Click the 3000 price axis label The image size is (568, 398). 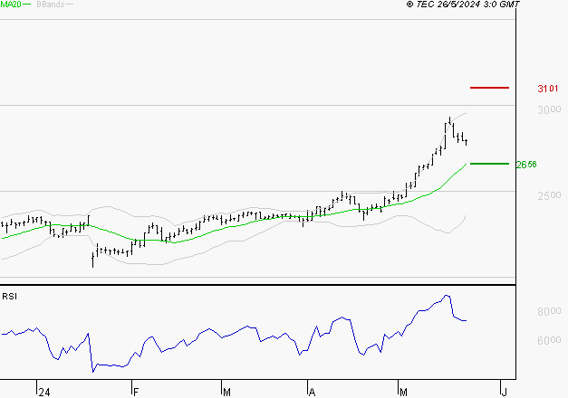[549, 109]
